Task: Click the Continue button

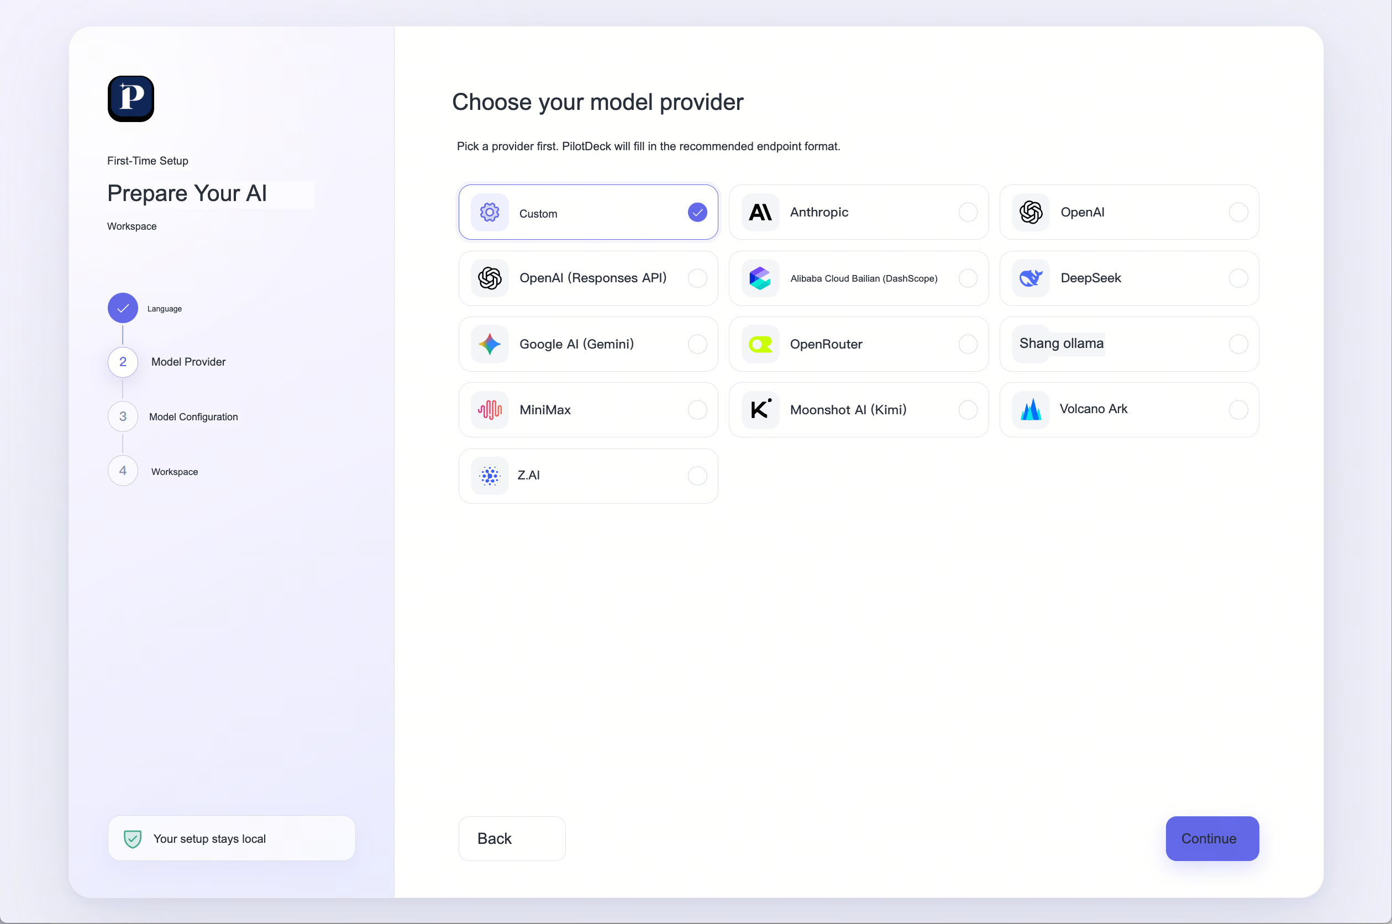Action: coord(1212,838)
